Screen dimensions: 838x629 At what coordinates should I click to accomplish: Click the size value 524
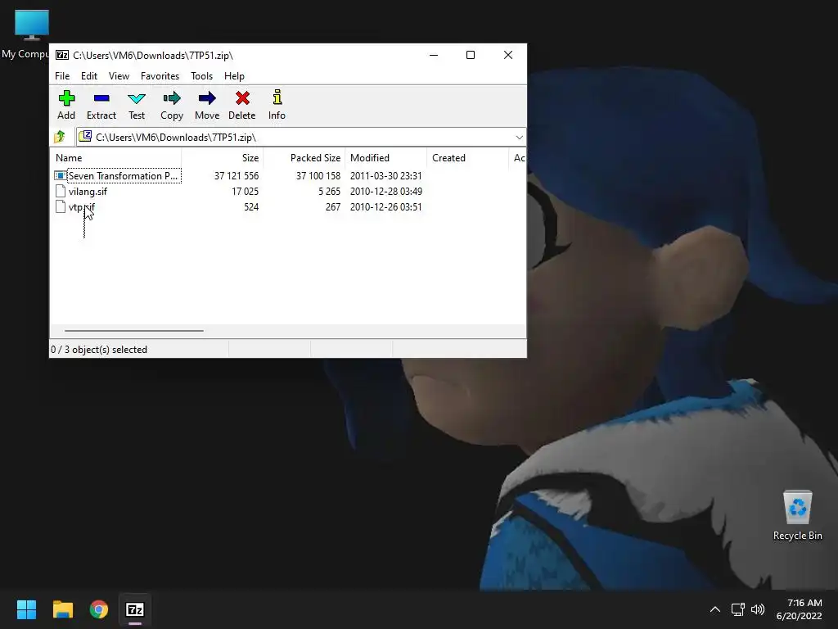coord(251,206)
